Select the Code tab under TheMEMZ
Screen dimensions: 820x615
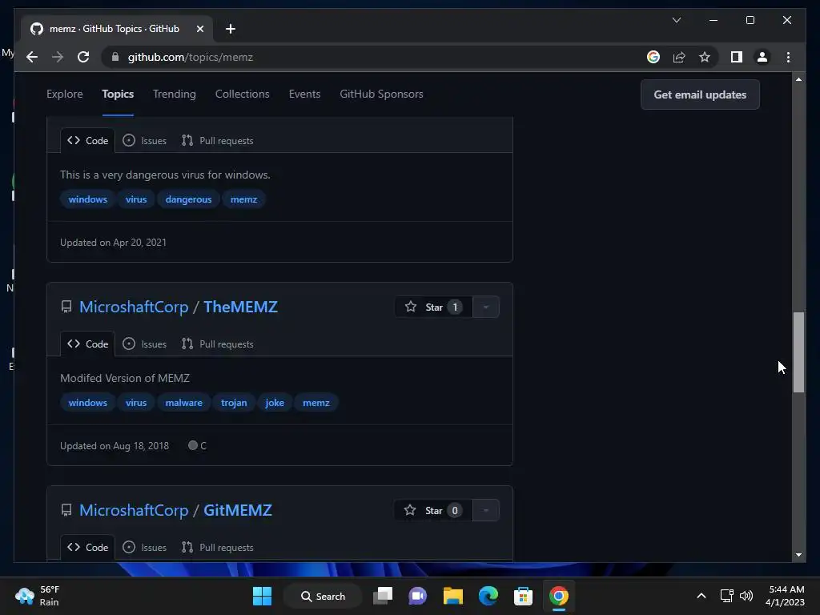click(x=88, y=344)
